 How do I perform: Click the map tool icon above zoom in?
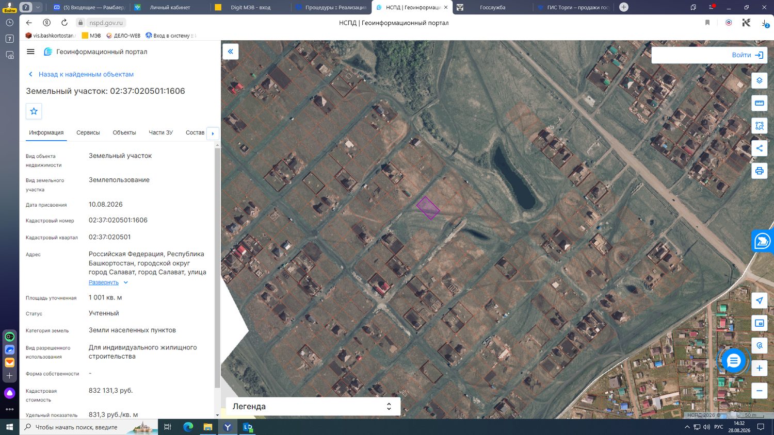coord(760,345)
